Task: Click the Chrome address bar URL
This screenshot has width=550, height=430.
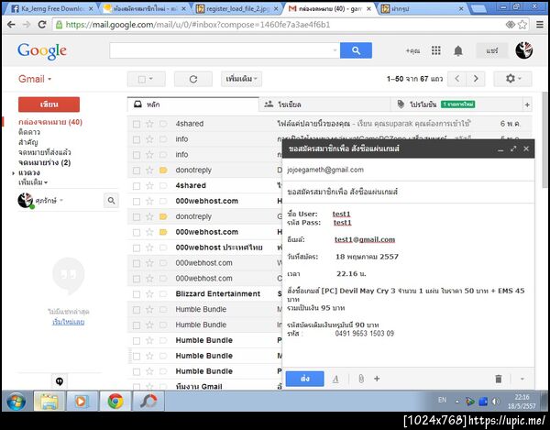Action: tap(198, 25)
